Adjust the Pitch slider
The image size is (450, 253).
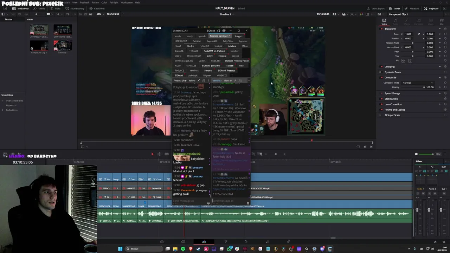(413, 52)
